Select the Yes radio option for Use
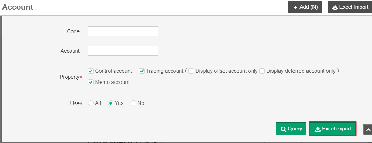372x143 pixels. pos(111,103)
